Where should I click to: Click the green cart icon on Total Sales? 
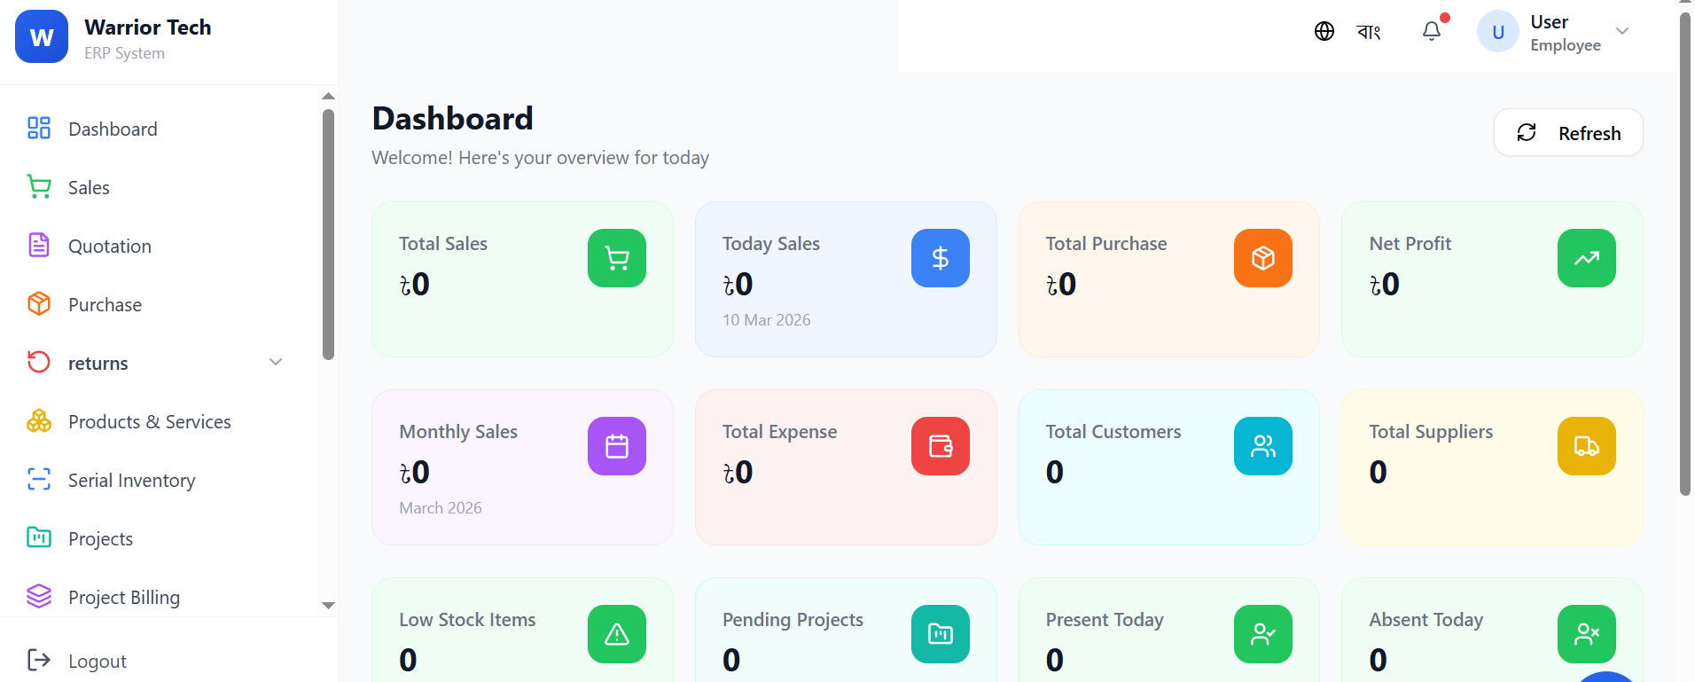[617, 258]
